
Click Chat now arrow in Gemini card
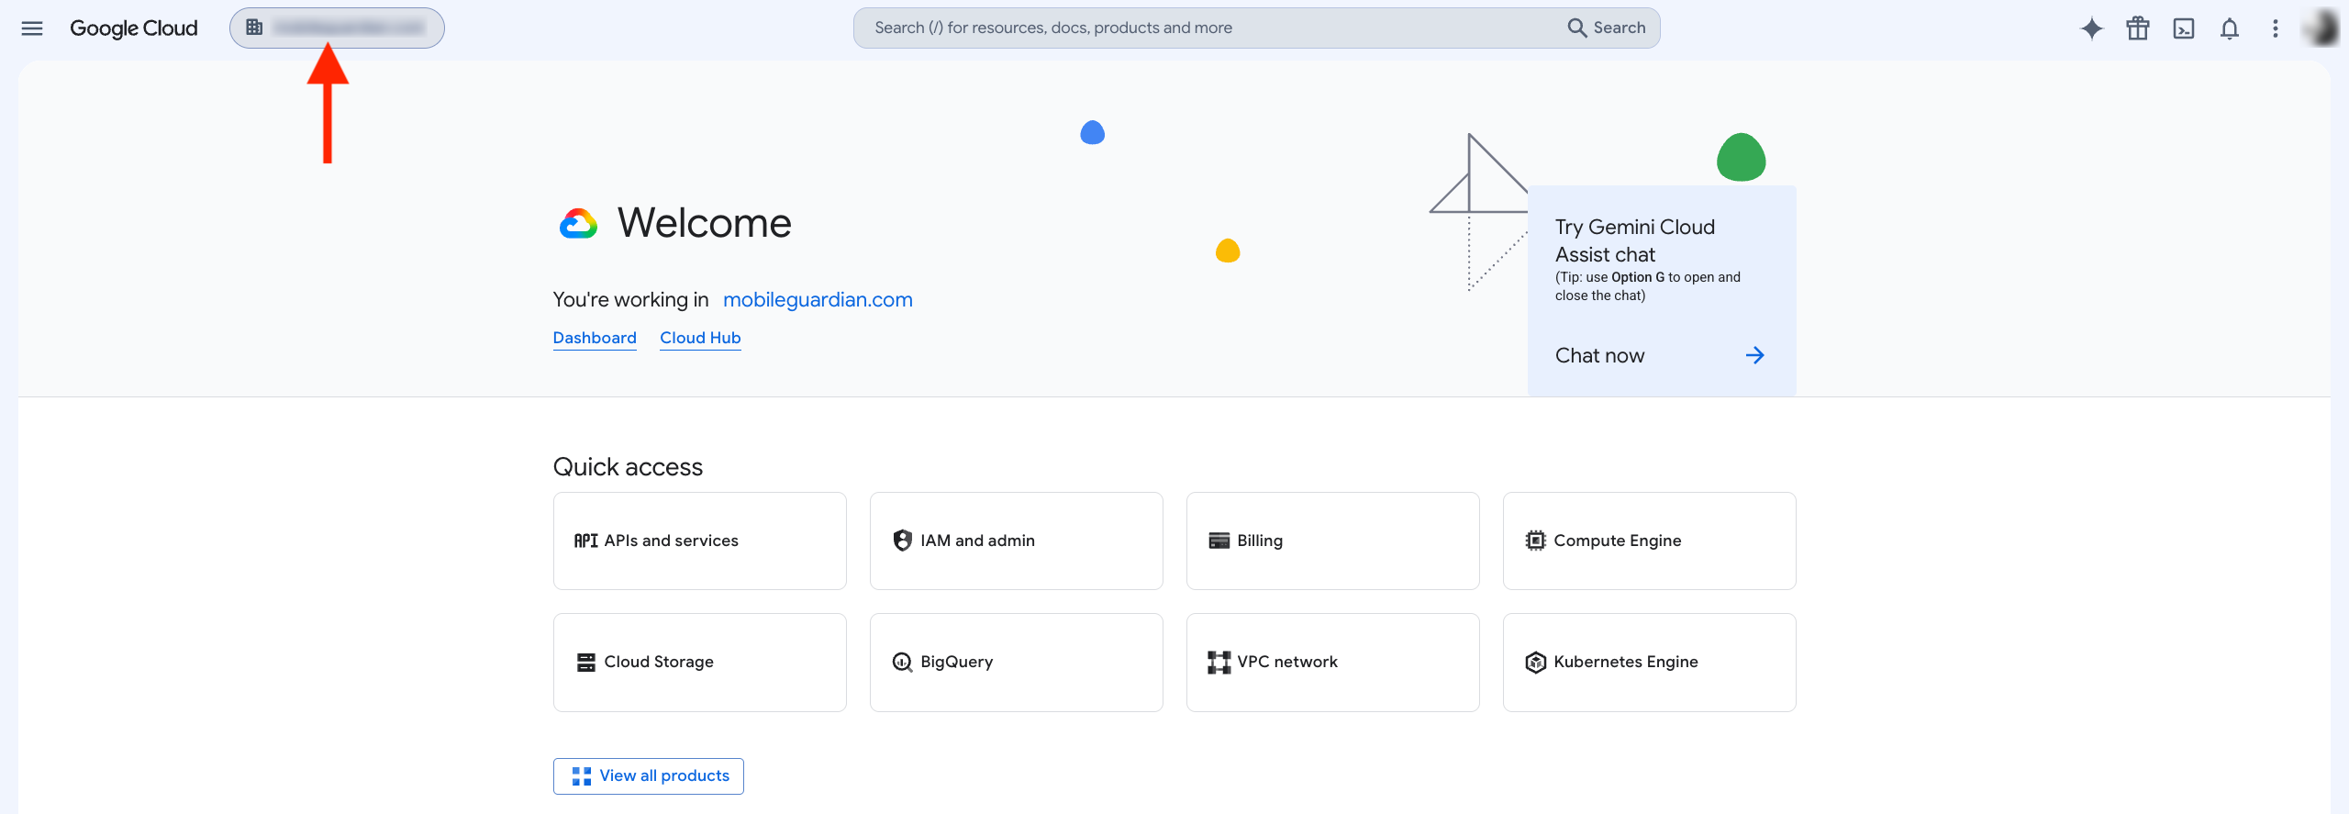(x=1754, y=355)
